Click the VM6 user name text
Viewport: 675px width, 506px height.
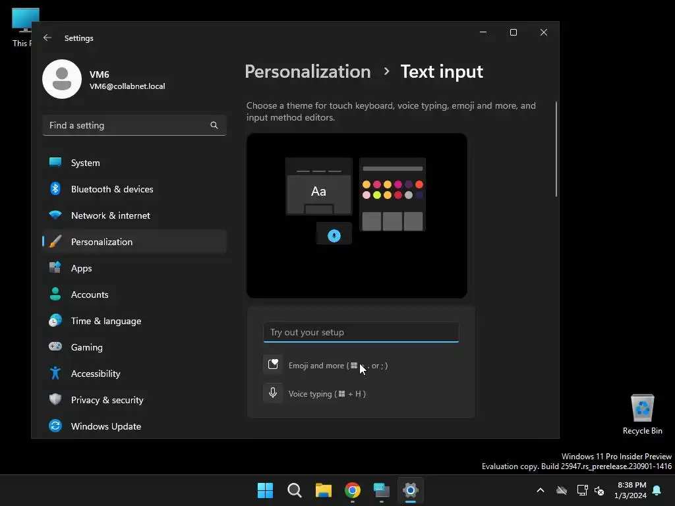[x=99, y=74]
